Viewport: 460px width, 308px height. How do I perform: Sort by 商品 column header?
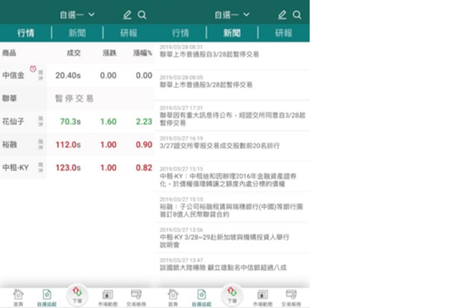(9, 53)
